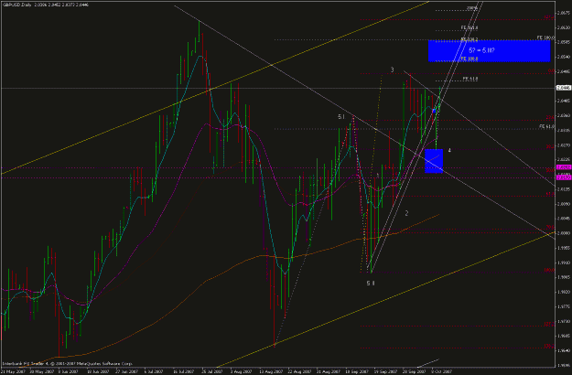Click the 'FE 100.0' label at the chart's right edge
The width and height of the screenshot is (572, 375).
pos(545,37)
